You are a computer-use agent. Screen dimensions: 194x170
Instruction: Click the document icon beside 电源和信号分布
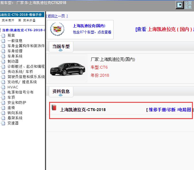[3, 92]
